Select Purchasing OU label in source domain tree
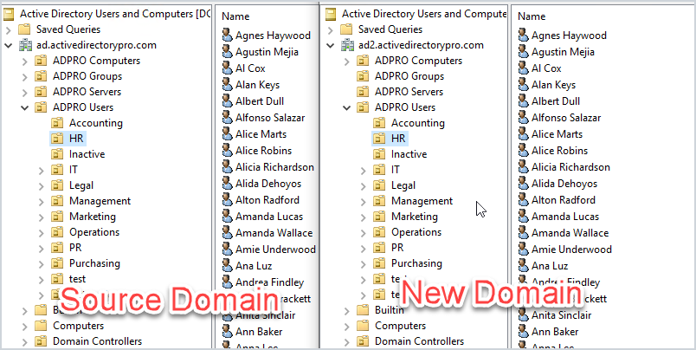 tap(94, 263)
